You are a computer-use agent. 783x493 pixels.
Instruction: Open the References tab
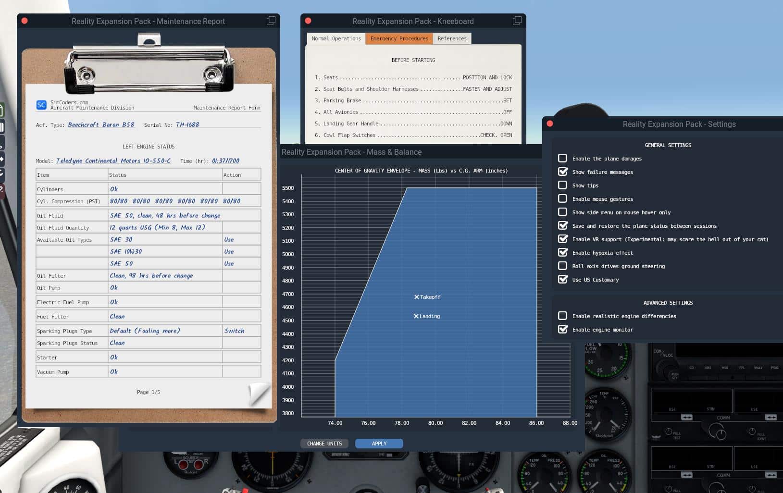pyautogui.click(x=452, y=38)
